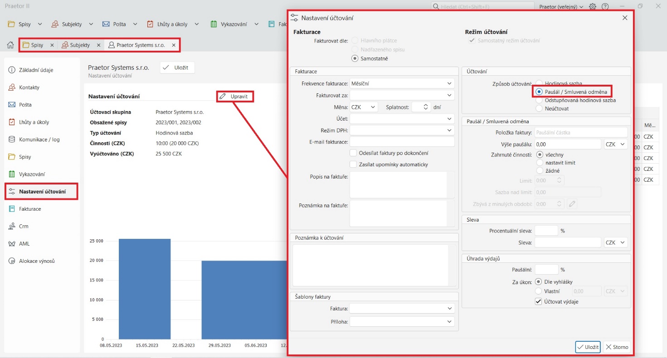Screen dimensions: 667x358
Task: Click the help question mark icon
Action: tap(605, 6)
